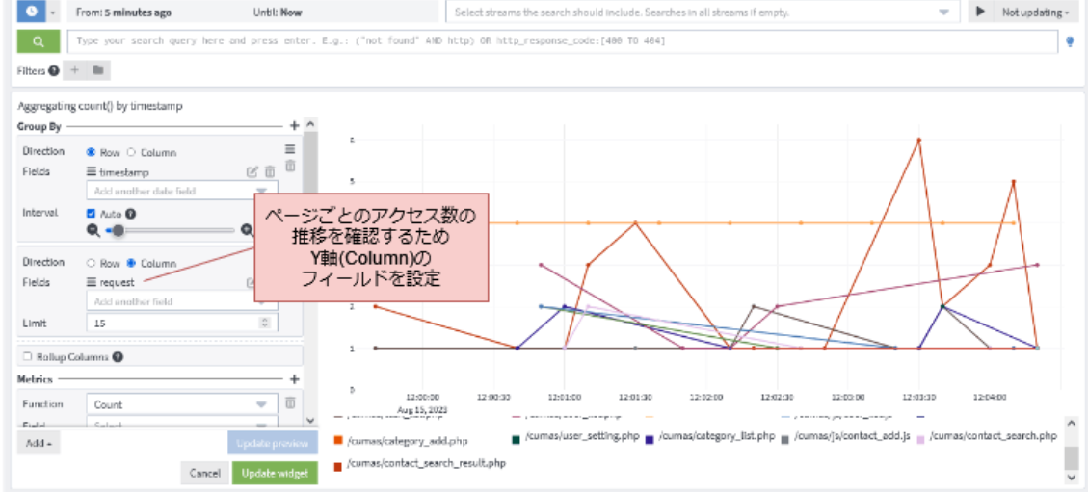Add a new Metrics entry with plus
This screenshot has height=492, width=1088.
[294, 379]
